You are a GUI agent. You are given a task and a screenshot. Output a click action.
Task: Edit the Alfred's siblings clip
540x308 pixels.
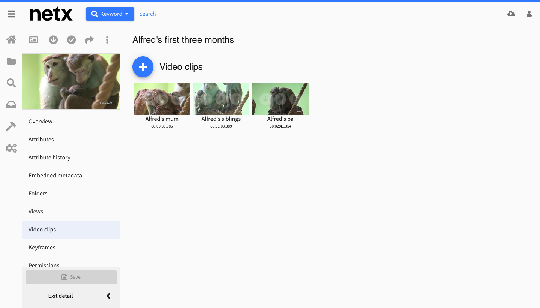(x=221, y=99)
